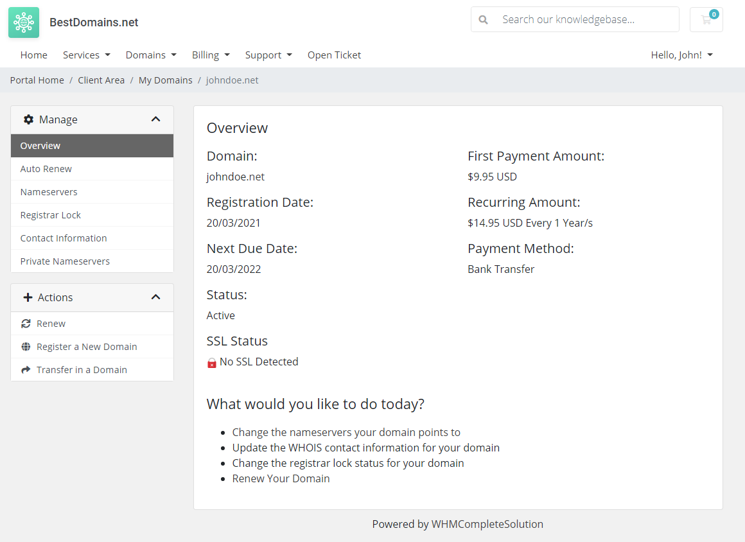Click BestDomains.net site title

tap(94, 22)
